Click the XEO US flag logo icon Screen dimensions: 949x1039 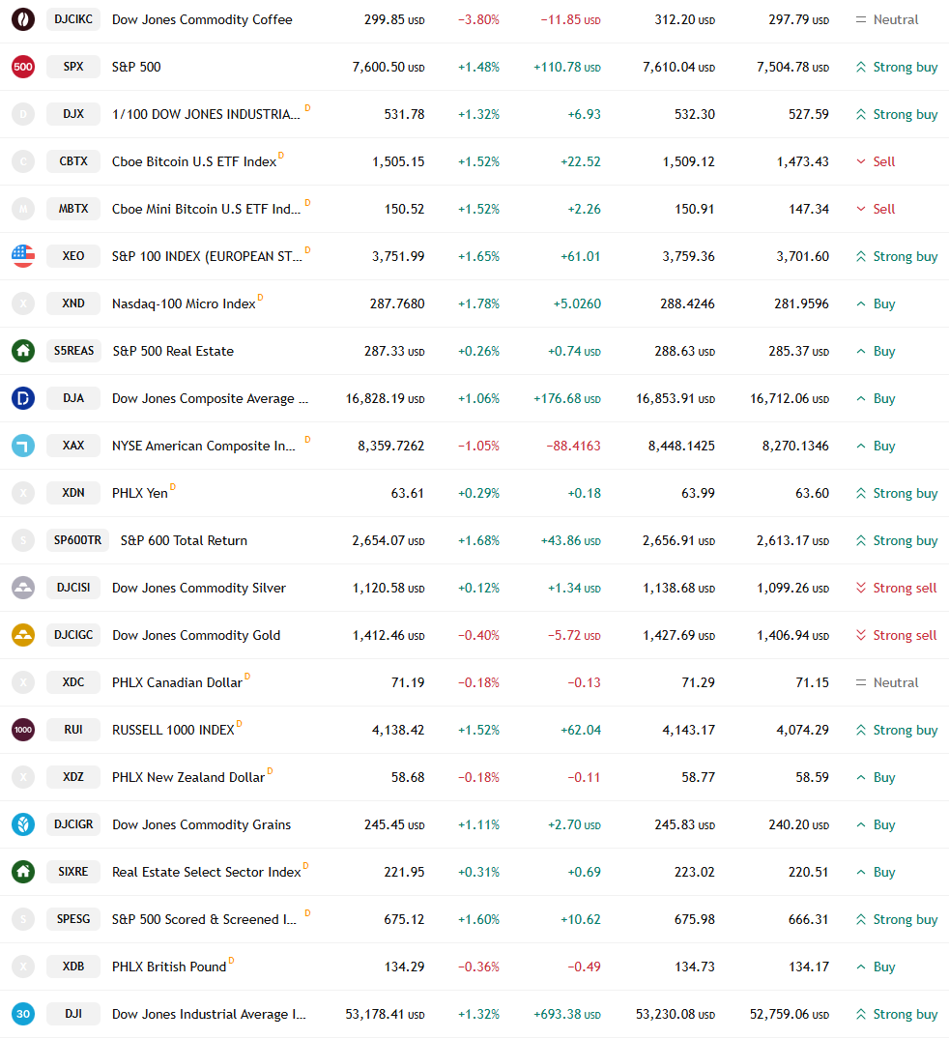pos(23,256)
